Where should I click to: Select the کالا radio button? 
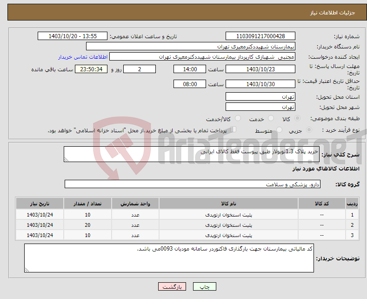(297, 118)
